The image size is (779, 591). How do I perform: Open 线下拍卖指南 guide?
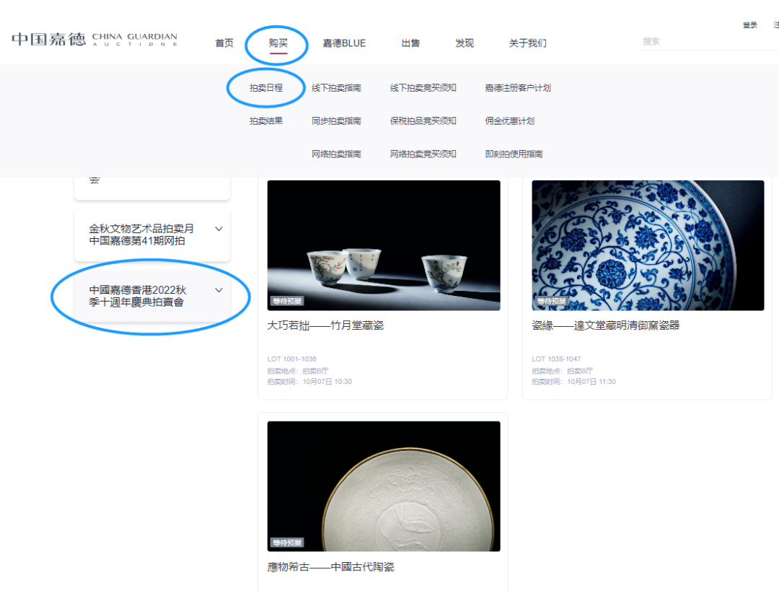[336, 88]
